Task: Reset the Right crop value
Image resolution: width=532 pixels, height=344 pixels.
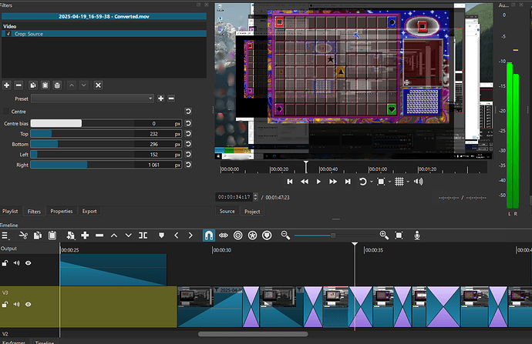Action: pyautogui.click(x=188, y=165)
